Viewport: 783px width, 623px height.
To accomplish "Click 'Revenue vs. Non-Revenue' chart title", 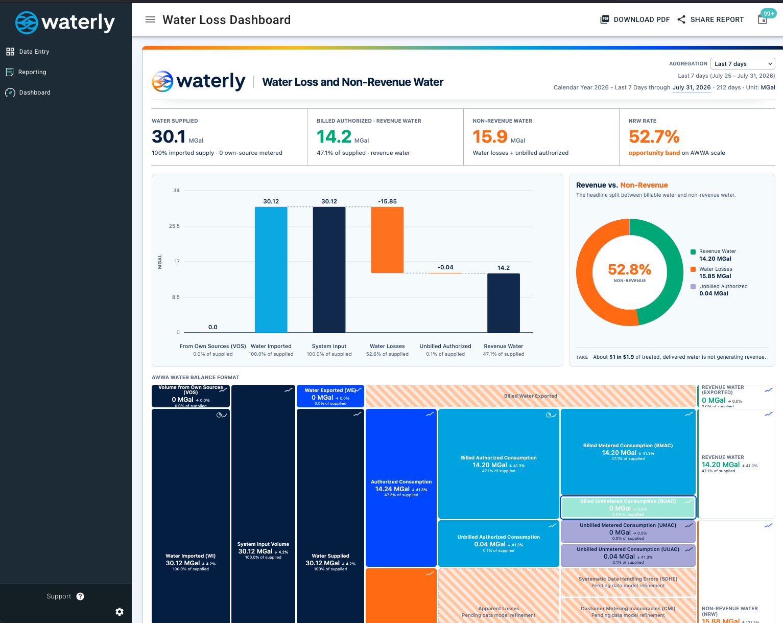I will point(622,185).
